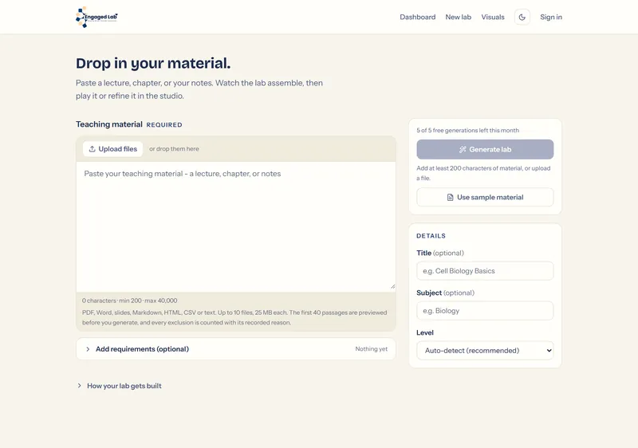Image resolution: width=638 pixels, height=448 pixels.
Task: Click the 'Drop in your material.' heading
Action: pyautogui.click(x=153, y=63)
